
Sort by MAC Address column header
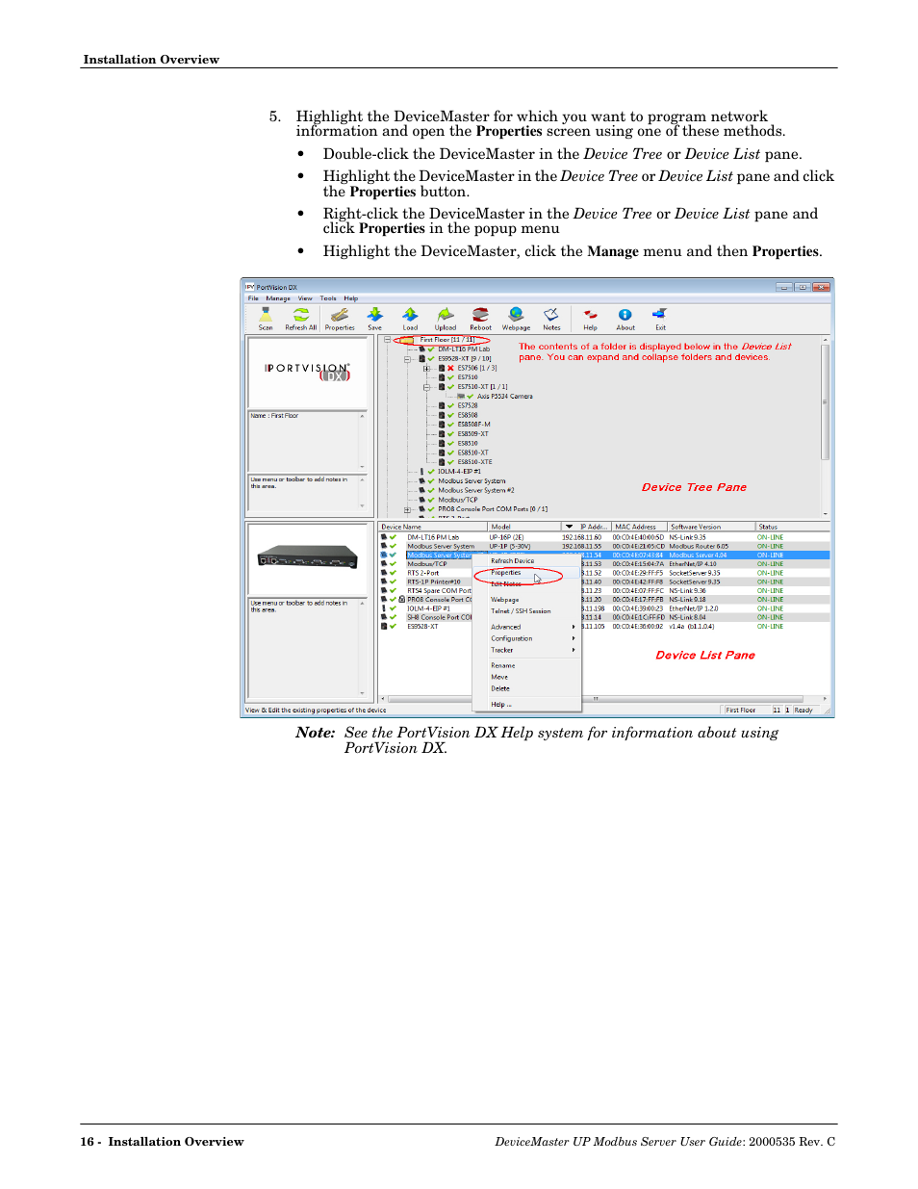point(639,527)
